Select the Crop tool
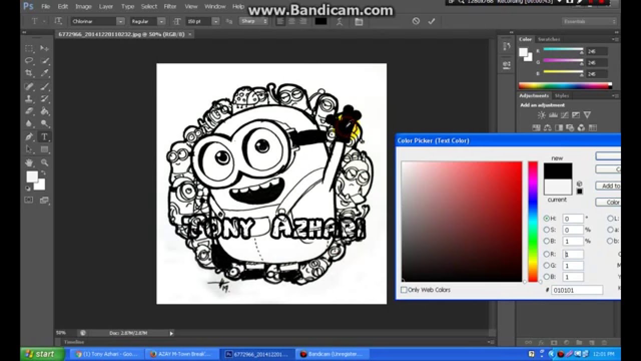Screen dimensions: 641x361 29,73
